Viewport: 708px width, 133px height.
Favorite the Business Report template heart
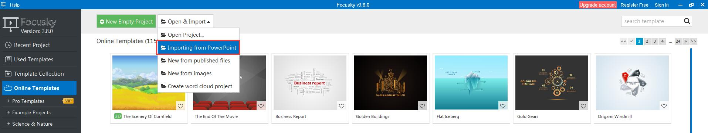pos(342,106)
